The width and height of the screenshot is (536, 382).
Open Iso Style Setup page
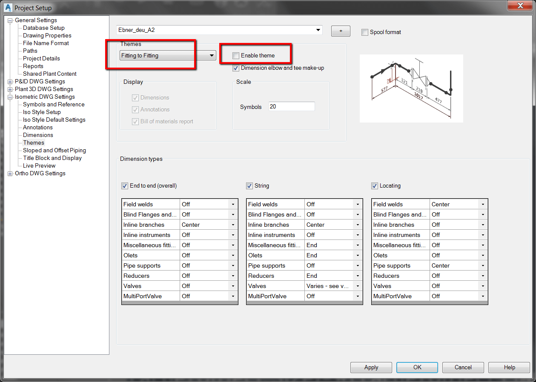42,112
